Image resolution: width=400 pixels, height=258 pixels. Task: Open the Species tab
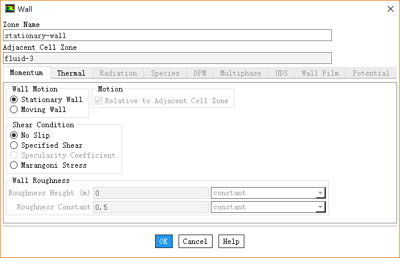(165, 73)
